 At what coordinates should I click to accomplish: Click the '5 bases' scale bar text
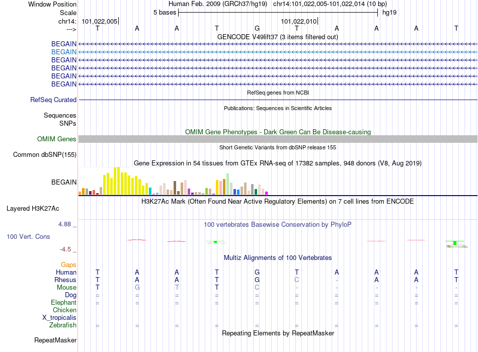(165, 13)
